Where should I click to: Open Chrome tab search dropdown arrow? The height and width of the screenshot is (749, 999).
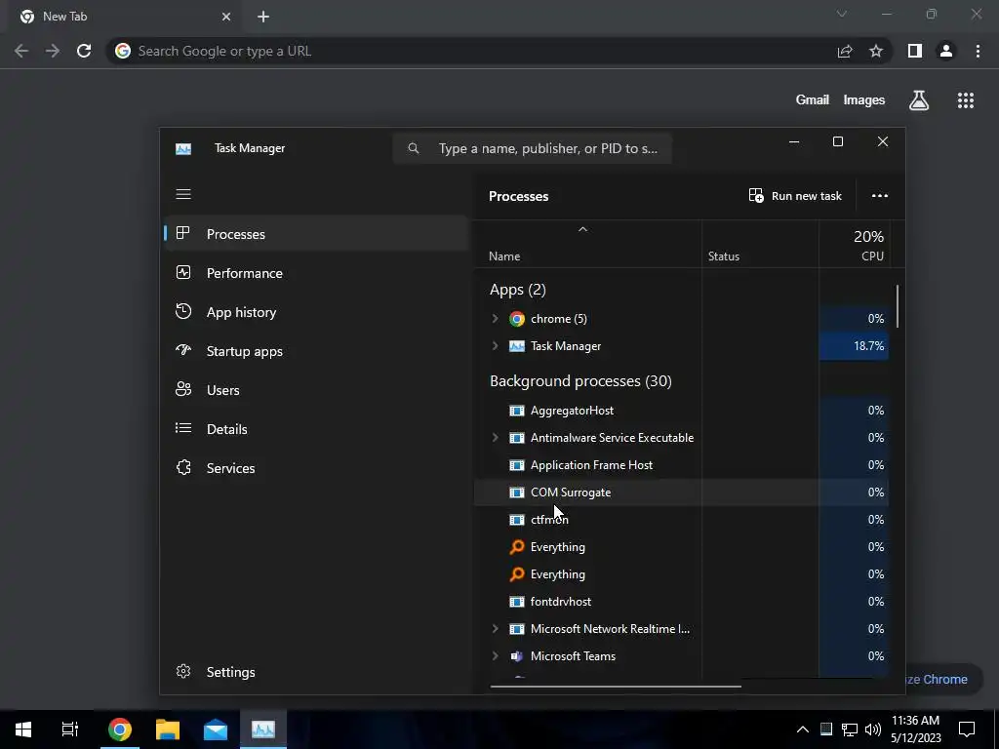click(x=842, y=14)
